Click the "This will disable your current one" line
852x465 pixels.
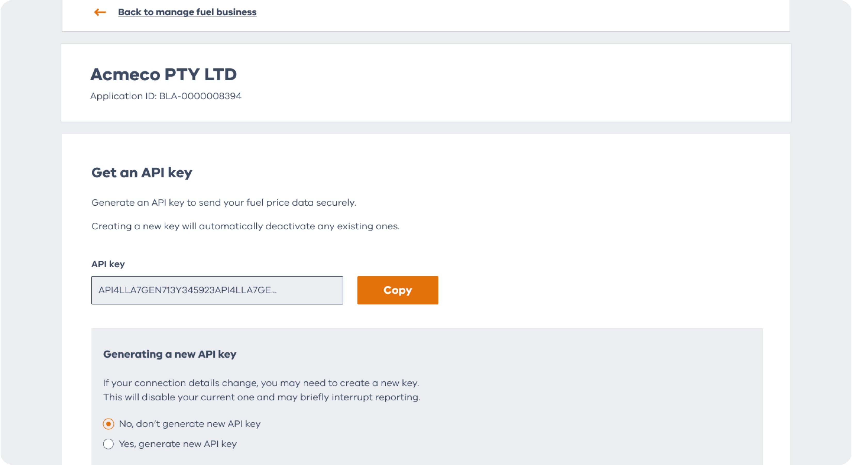pyautogui.click(x=262, y=397)
